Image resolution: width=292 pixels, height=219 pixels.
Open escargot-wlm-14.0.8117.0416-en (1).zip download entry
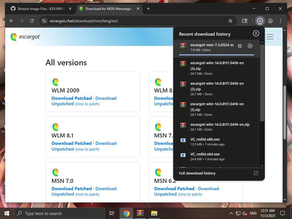(216, 109)
